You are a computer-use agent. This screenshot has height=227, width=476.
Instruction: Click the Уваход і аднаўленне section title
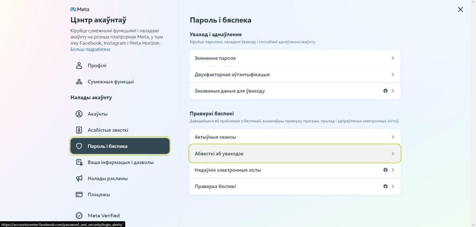(216, 34)
